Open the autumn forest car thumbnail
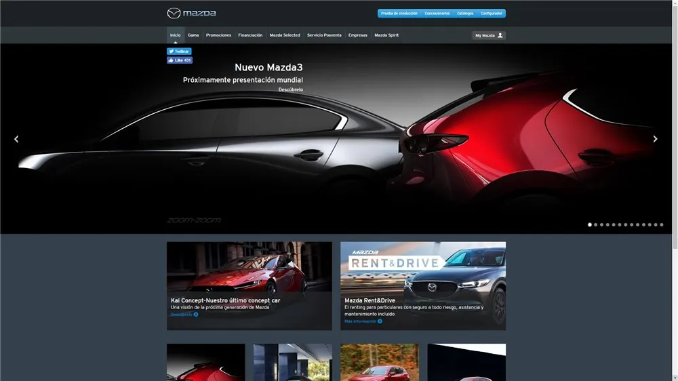The height and width of the screenshot is (381, 678). tap(380, 363)
